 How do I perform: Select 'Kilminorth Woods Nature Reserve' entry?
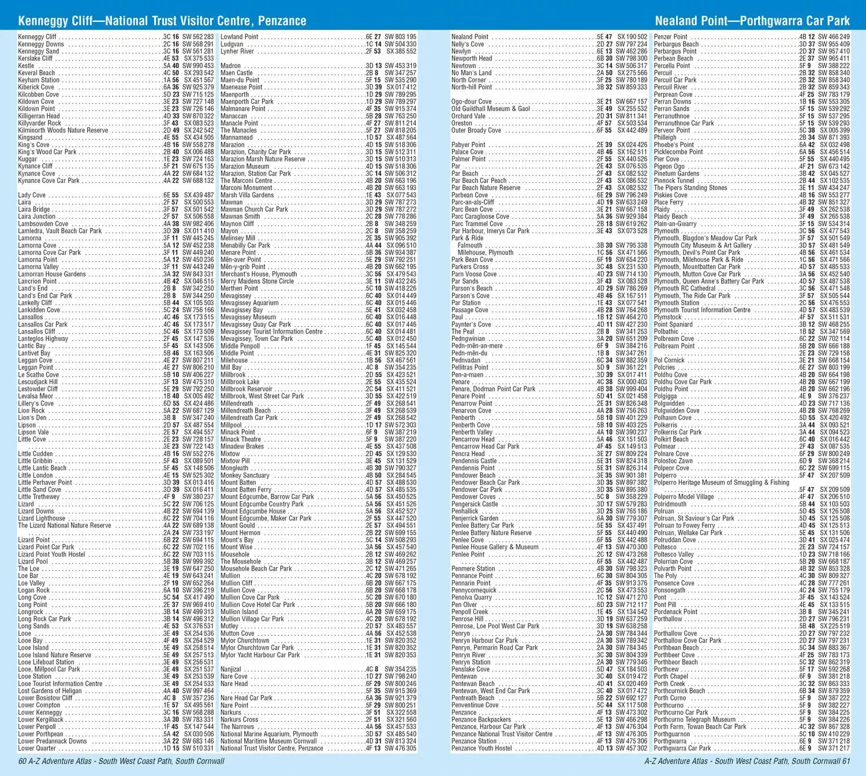coord(115,130)
